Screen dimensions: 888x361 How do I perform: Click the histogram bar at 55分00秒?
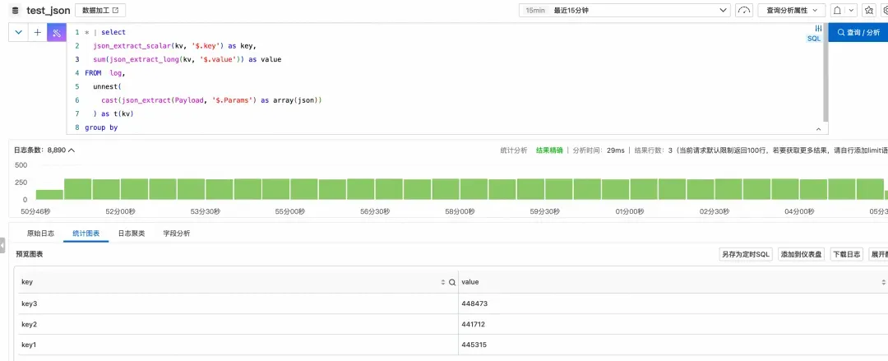(305, 188)
